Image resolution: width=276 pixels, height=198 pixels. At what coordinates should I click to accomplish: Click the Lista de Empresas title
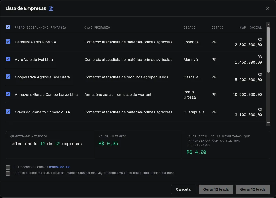click(x=26, y=8)
